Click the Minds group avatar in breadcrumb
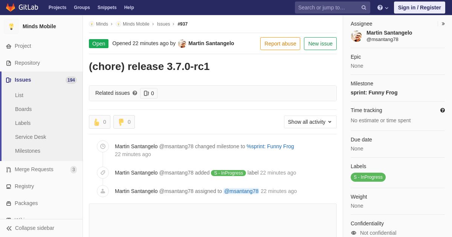 pyautogui.click(x=92, y=24)
